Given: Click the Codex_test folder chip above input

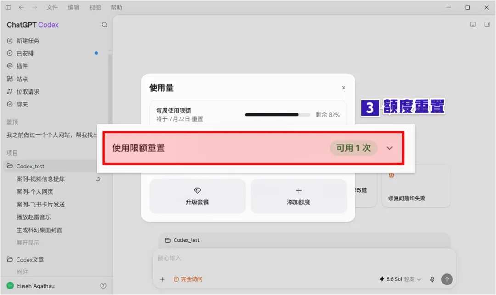Looking at the screenshot, I should pyautogui.click(x=182, y=240).
